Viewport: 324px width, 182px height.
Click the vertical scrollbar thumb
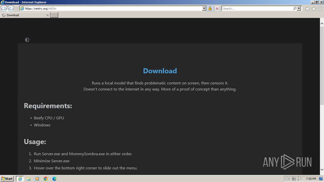tap(322, 65)
